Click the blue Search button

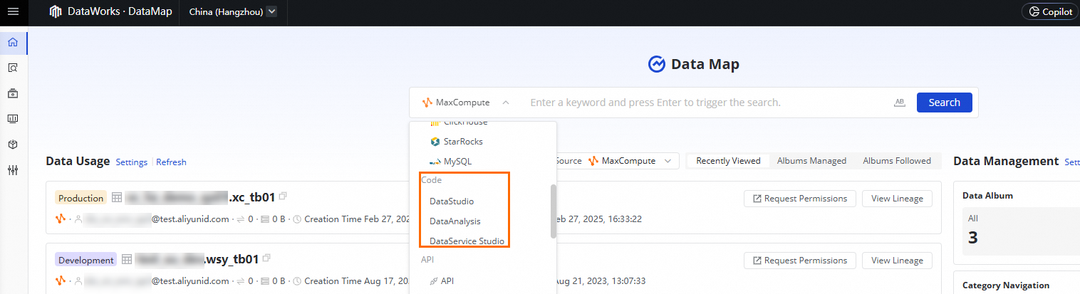(945, 103)
